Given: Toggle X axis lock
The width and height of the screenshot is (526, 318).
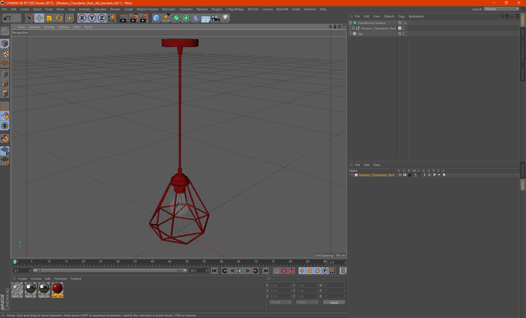Looking at the screenshot, I should (x=82, y=18).
